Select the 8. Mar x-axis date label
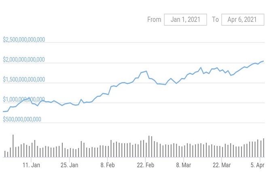 (x=184, y=165)
